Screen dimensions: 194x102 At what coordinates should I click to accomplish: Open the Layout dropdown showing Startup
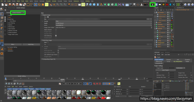pos(183,1)
